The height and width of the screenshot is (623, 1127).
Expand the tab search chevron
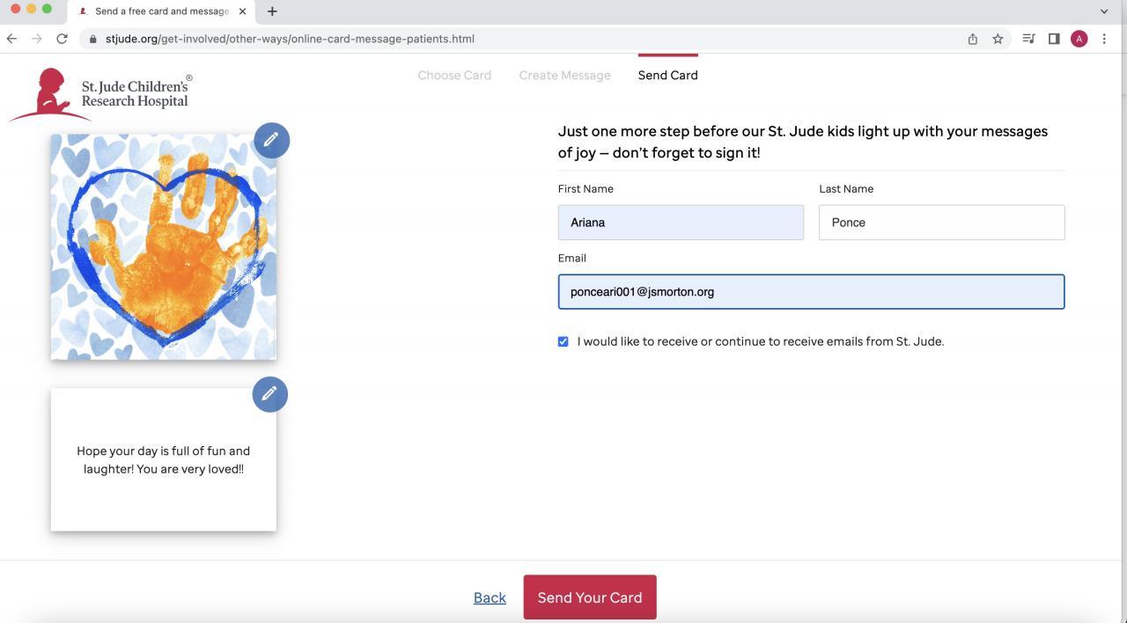tap(1104, 11)
